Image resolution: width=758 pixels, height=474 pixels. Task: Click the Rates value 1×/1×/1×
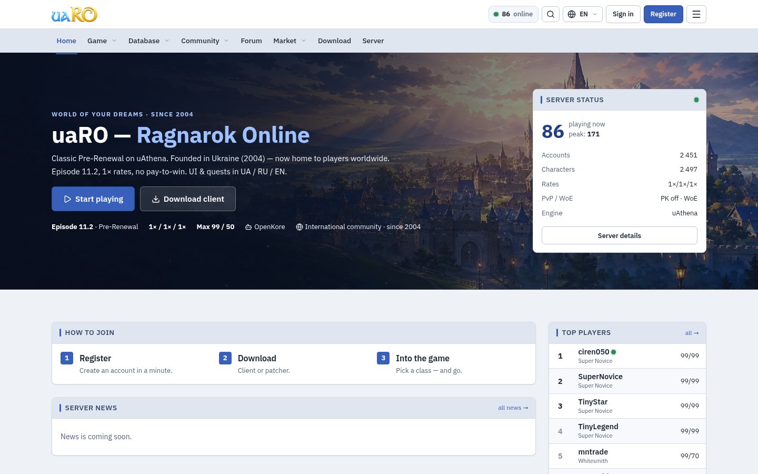pyautogui.click(x=683, y=184)
